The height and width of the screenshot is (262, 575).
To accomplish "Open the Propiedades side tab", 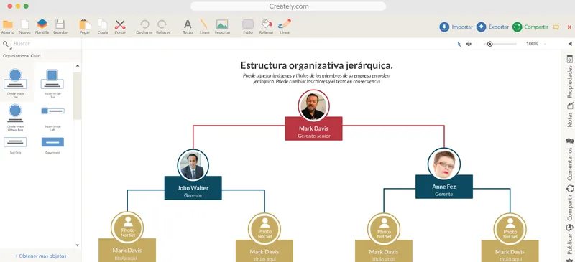I will (569, 77).
